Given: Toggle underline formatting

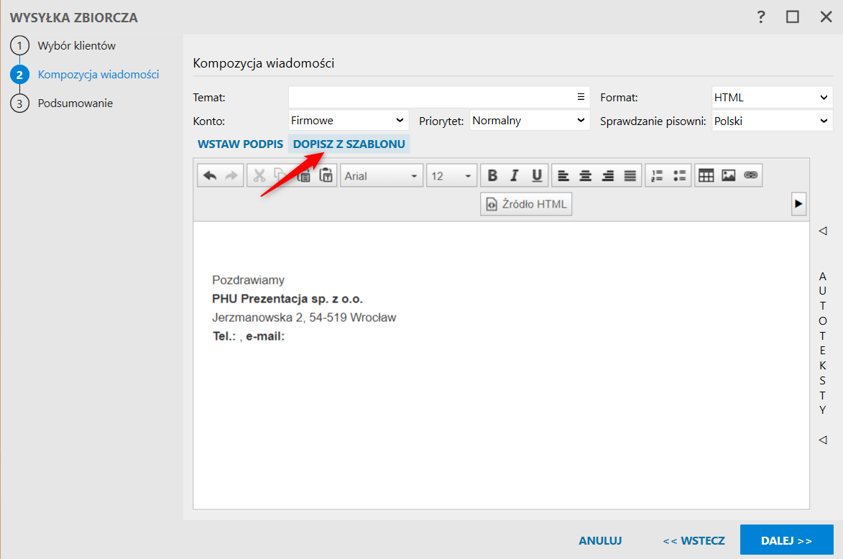Looking at the screenshot, I should 537,175.
